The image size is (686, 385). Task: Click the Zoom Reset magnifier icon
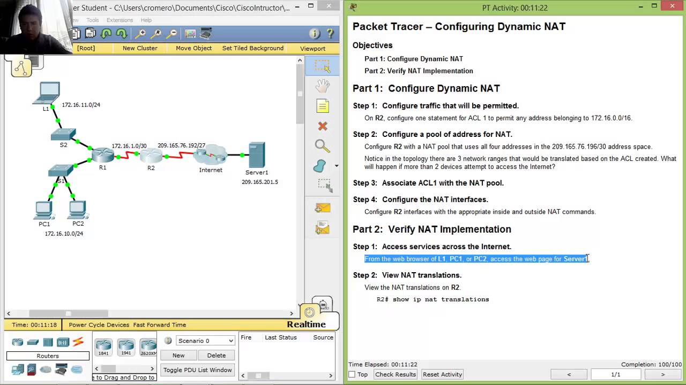click(156, 34)
